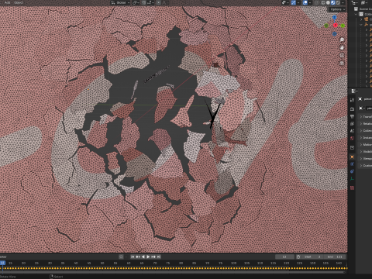
Task: Click the negative Z axis gizmo ball
Action: coord(335,33)
